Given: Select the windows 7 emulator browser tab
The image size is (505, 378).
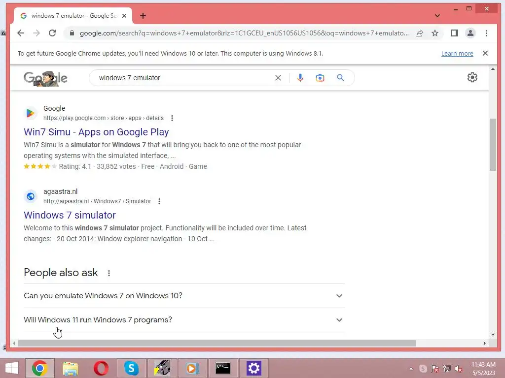Looking at the screenshot, I should 73,16.
